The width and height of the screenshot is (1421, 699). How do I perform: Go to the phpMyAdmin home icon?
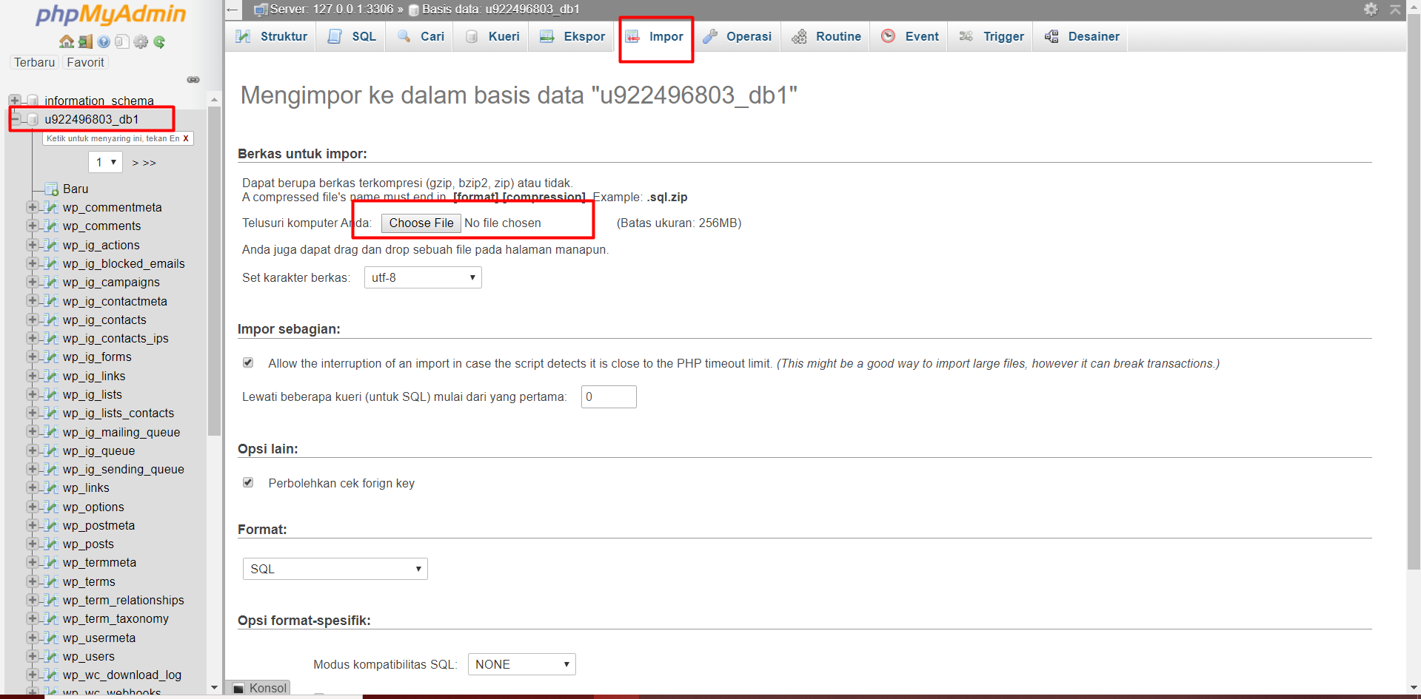tap(66, 41)
